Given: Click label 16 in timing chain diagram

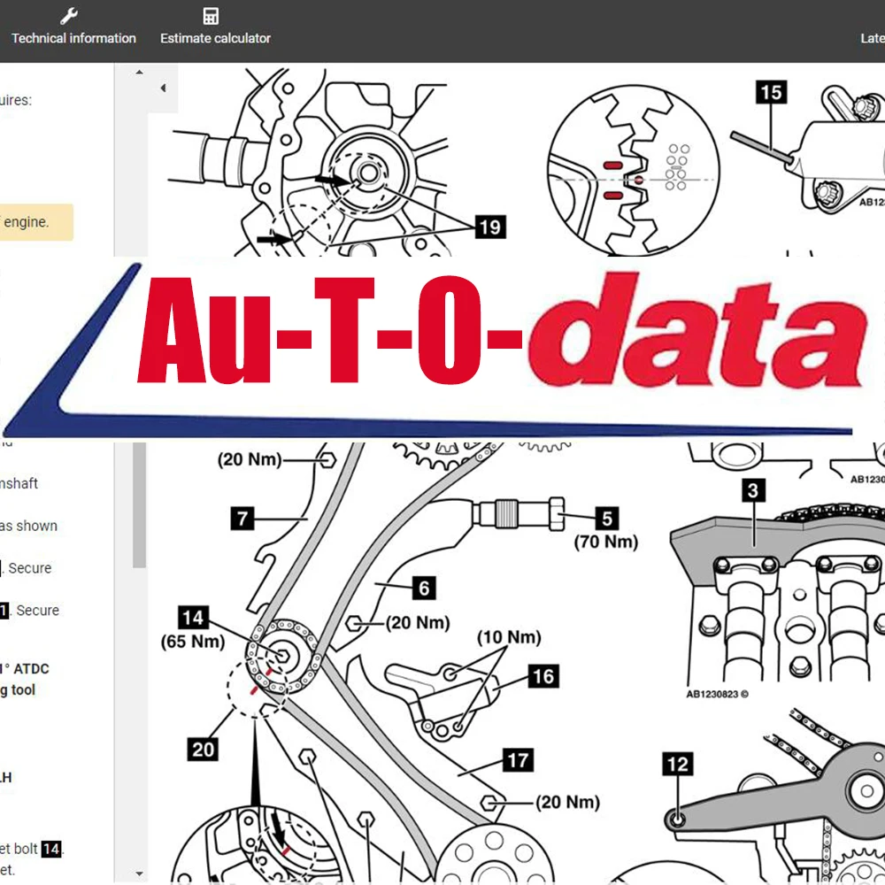Looking at the screenshot, I should point(543,676).
